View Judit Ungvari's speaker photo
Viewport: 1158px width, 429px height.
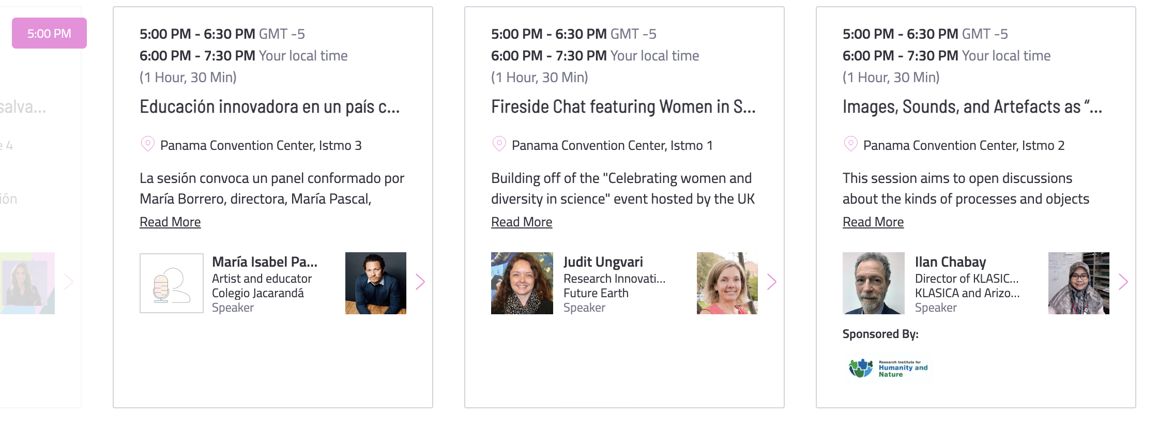click(522, 283)
